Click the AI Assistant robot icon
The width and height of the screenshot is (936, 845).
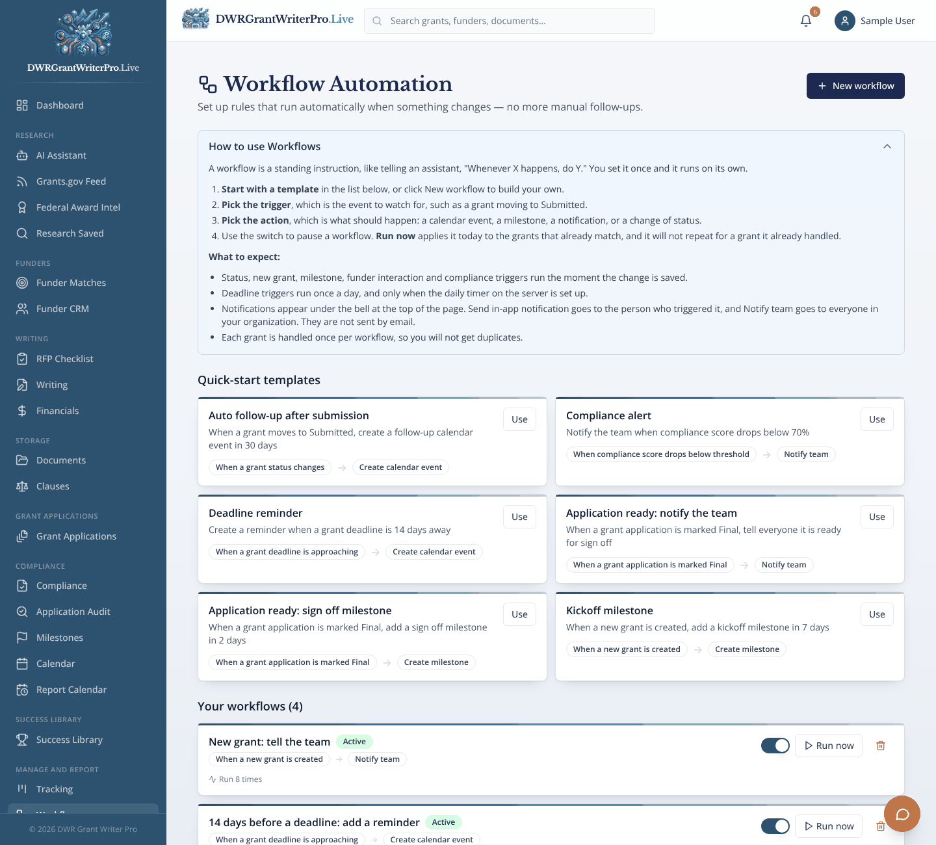tap(22, 155)
